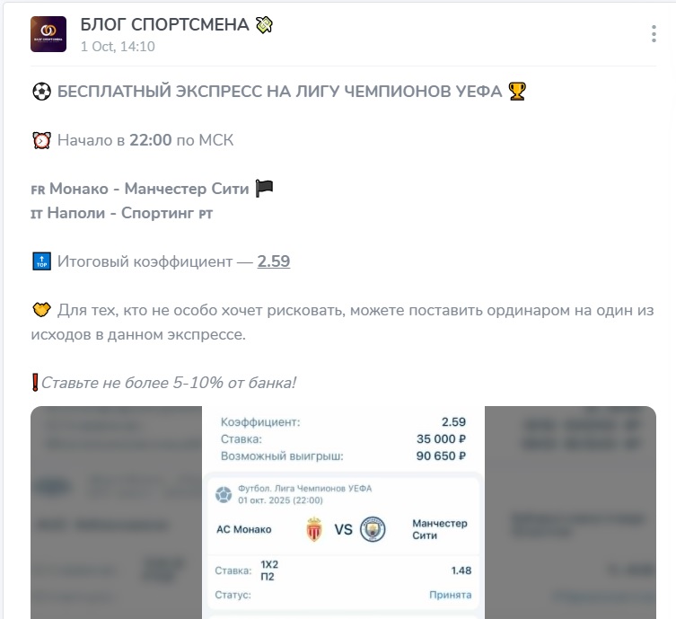The image size is (676, 619).
Task: Click the Принята status label
Action: click(x=450, y=595)
